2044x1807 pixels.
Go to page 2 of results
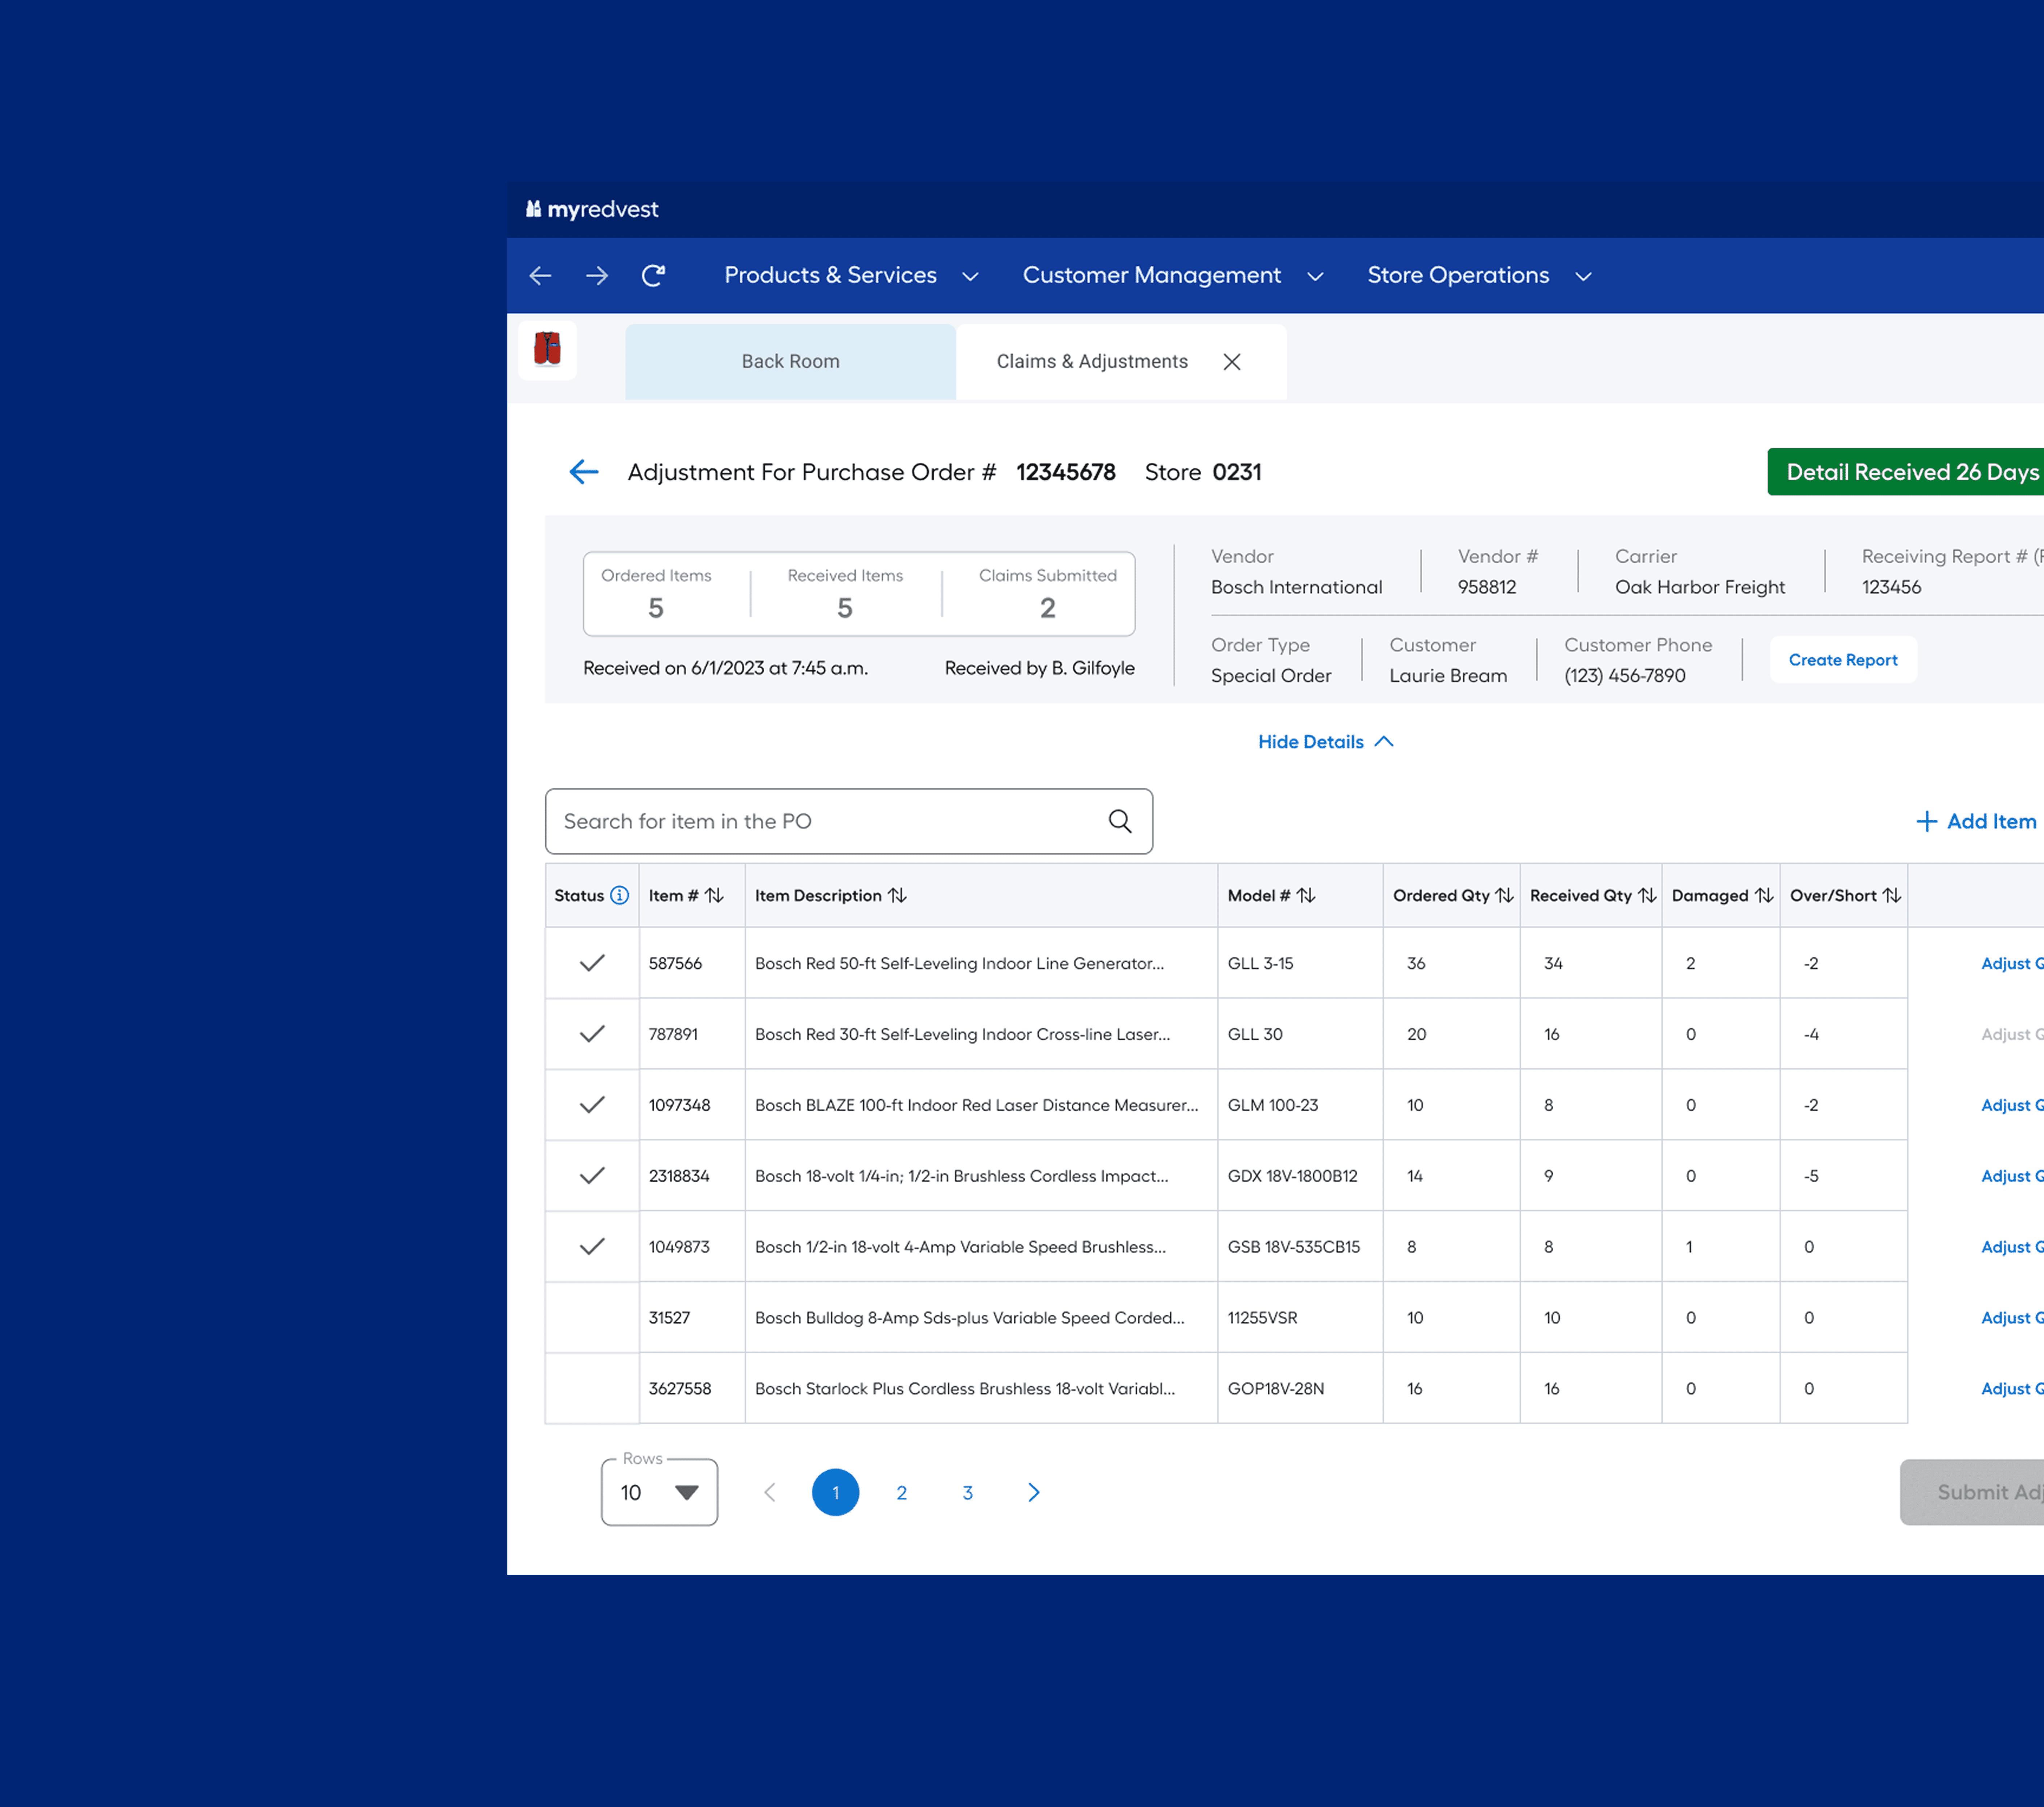point(901,1492)
